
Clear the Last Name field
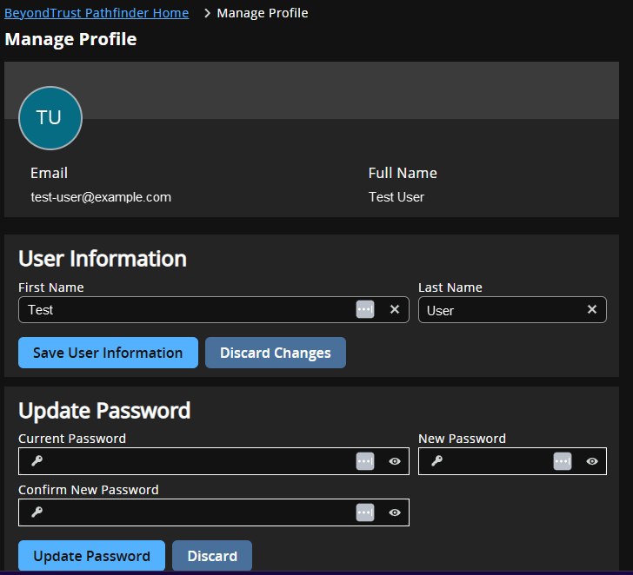click(x=592, y=309)
